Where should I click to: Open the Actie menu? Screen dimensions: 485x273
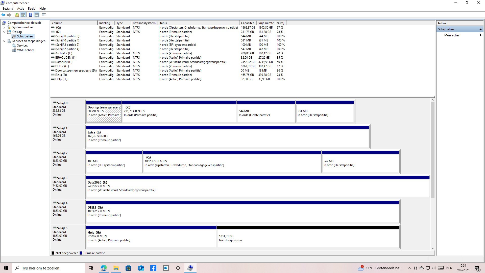pyautogui.click(x=20, y=9)
